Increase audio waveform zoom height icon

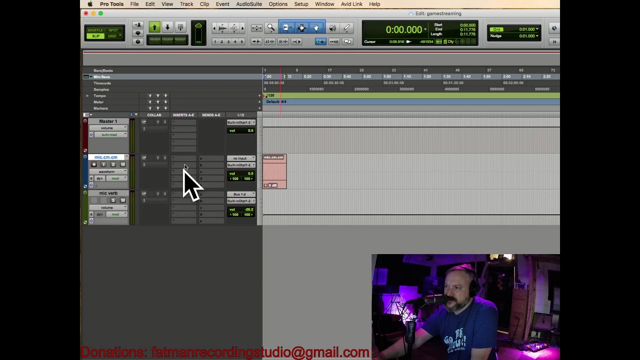click(222, 28)
